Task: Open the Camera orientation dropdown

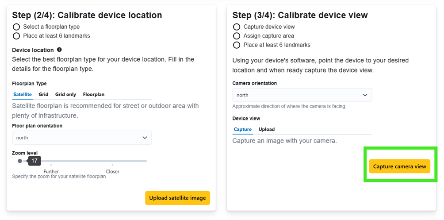Action: click(x=302, y=95)
